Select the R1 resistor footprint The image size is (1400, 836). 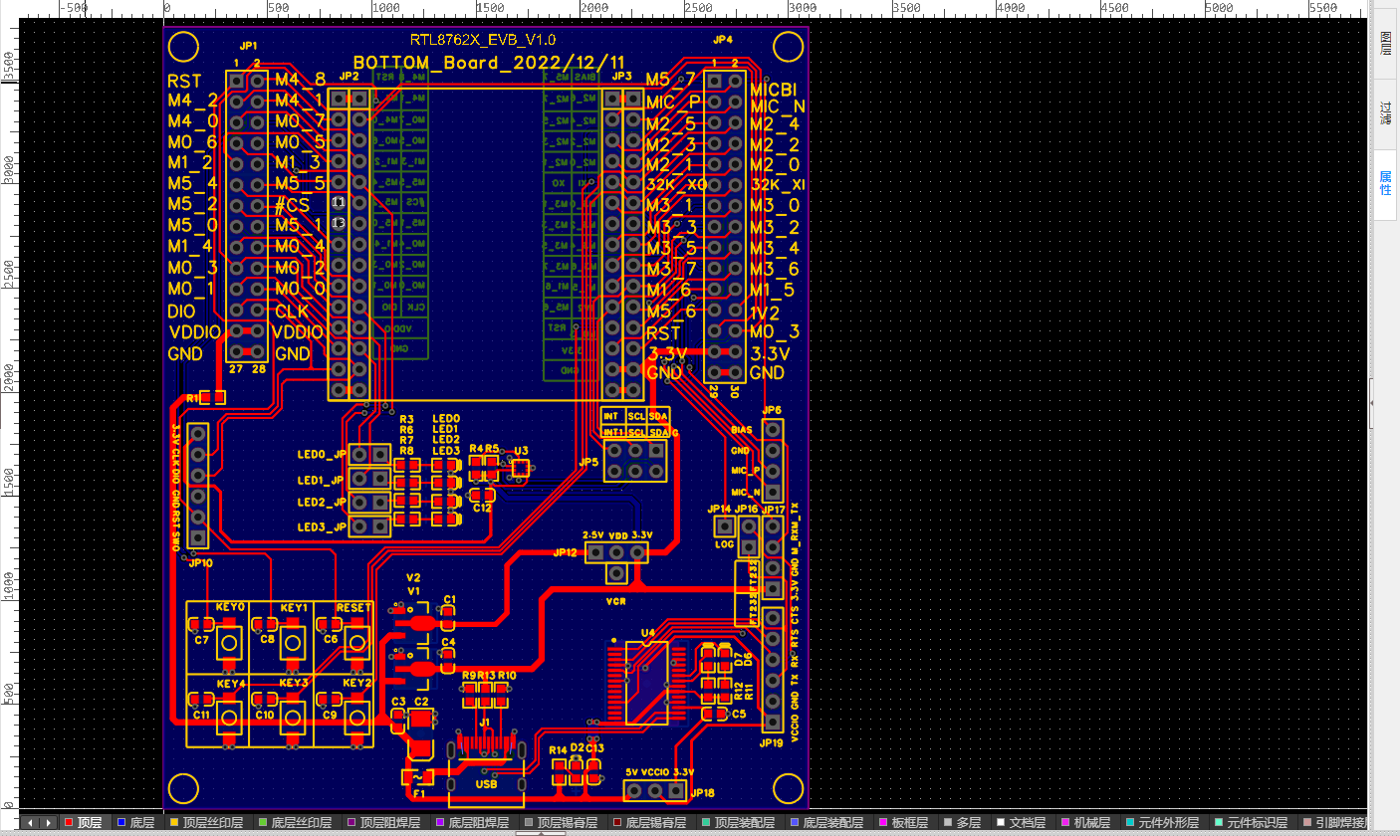point(212,397)
